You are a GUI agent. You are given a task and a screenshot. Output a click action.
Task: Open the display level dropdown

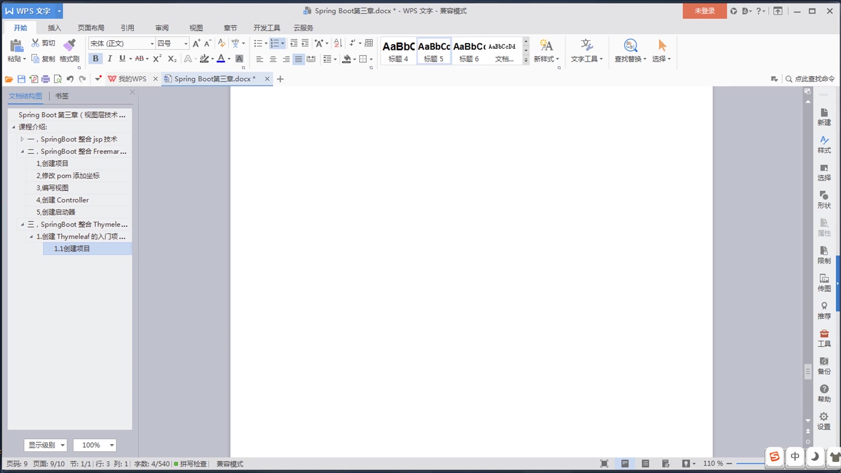[45, 445]
